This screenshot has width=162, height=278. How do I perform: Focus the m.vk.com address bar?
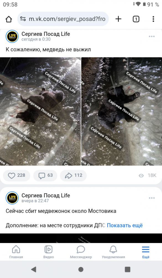tap(63, 19)
